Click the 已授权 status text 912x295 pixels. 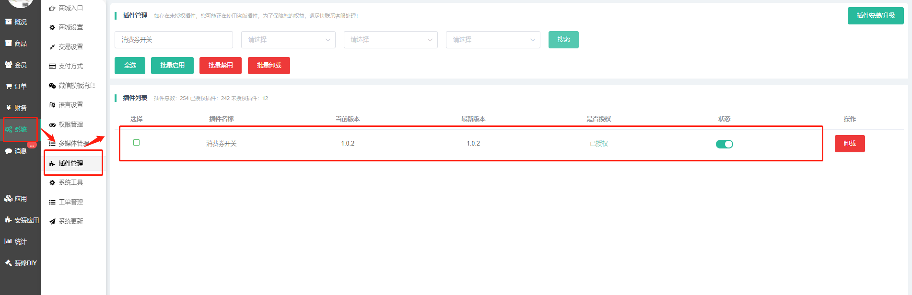[x=598, y=144]
